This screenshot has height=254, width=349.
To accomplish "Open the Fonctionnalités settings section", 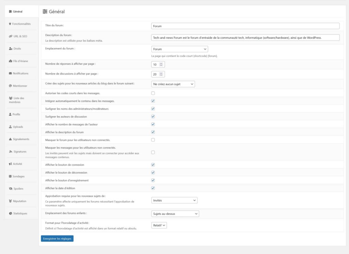I will 20,24.
